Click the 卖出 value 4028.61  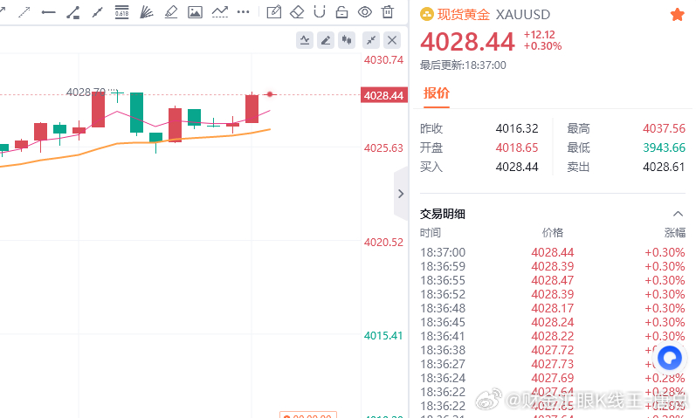(x=664, y=167)
